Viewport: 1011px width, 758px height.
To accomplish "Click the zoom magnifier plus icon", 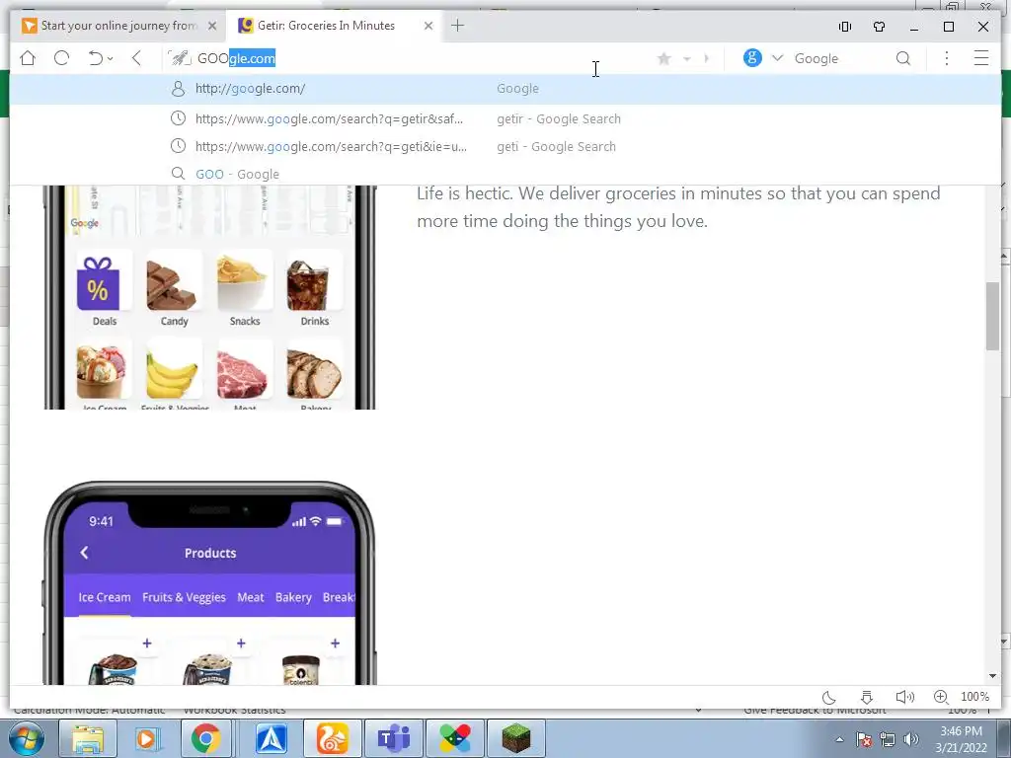I will coord(941,697).
